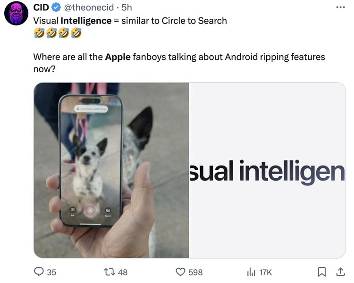Screen dimensions: 354x283
Task: Click the CID display name
Action: 41,8
